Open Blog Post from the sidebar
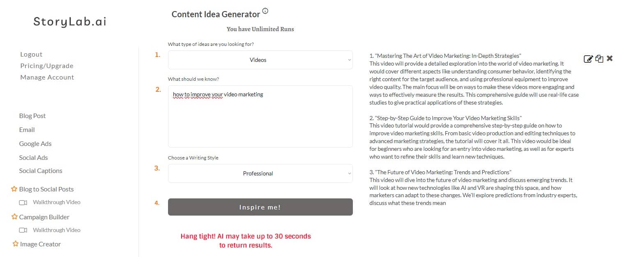This screenshot has width=617, height=257. [32, 116]
